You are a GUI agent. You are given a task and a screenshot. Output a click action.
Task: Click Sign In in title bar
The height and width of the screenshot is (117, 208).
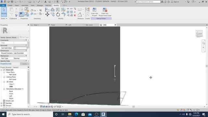pyautogui.click(x=175, y=2)
